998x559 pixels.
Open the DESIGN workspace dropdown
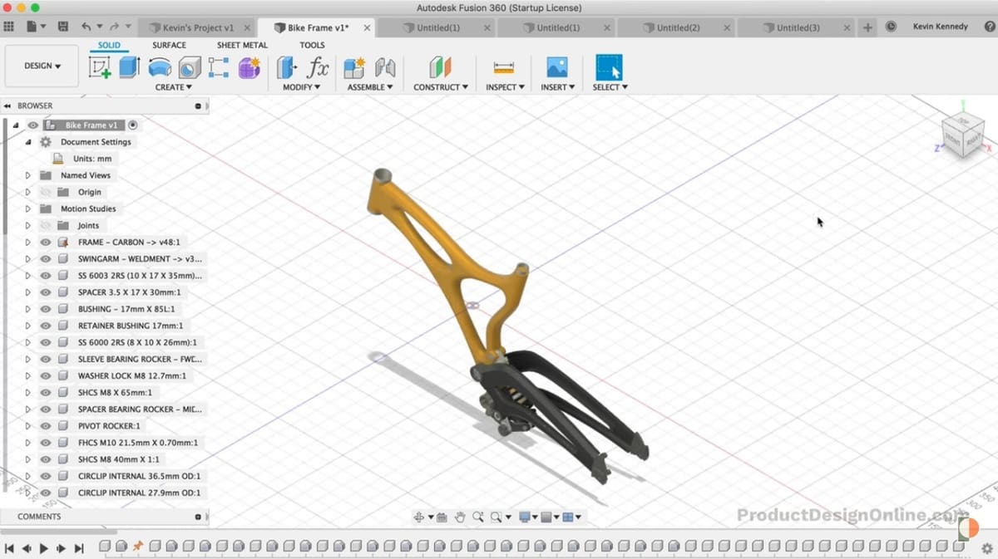(x=42, y=66)
